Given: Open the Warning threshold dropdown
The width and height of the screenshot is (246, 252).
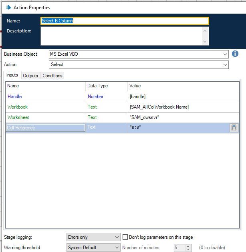Looking at the screenshot, I should [117, 248].
